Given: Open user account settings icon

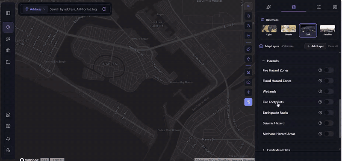Looking at the screenshot, I should 8,150.
